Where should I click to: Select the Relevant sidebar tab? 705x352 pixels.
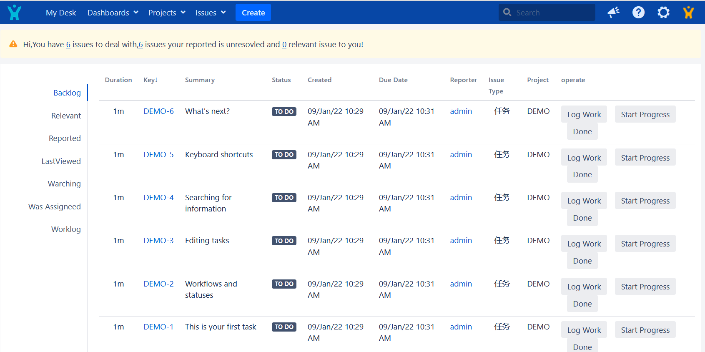pyautogui.click(x=66, y=116)
